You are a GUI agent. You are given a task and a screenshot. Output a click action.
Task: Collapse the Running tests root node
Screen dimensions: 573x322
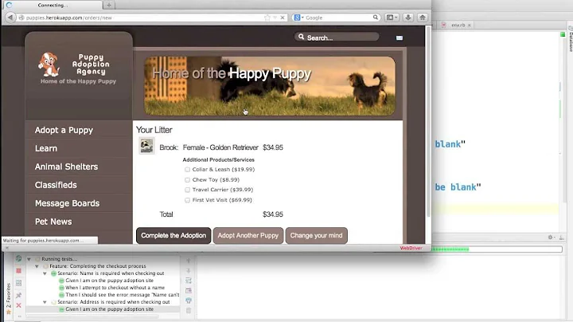[29, 259]
